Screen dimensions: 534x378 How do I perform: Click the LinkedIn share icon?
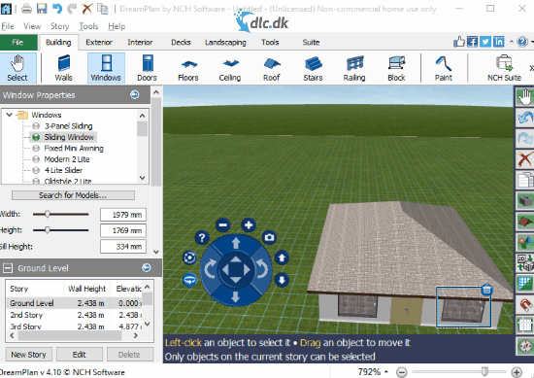tap(499, 42)
